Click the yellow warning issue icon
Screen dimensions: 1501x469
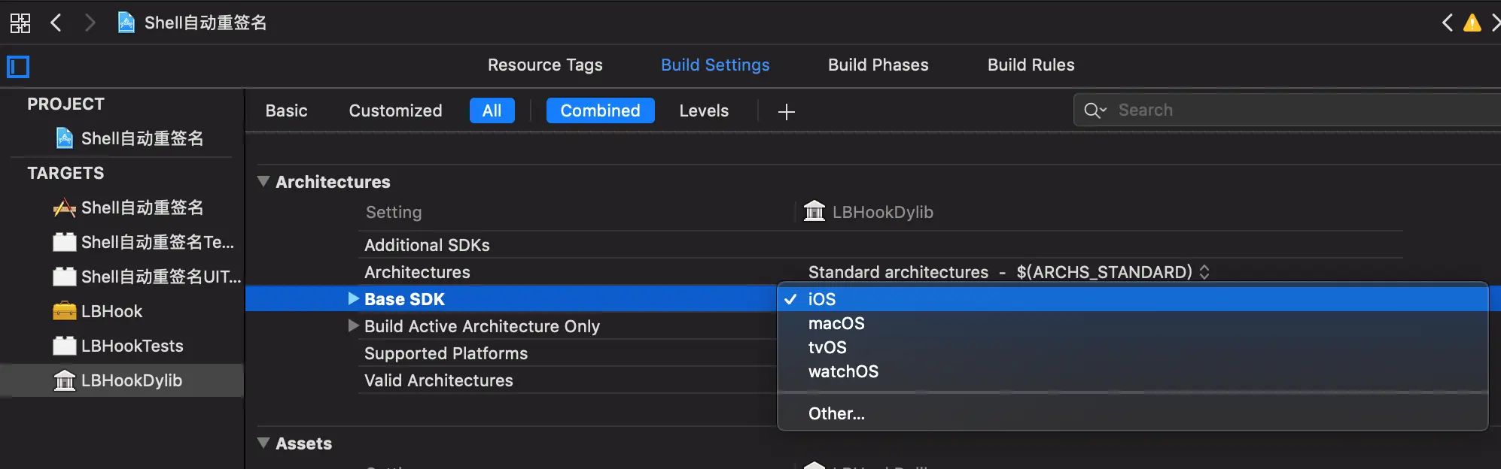[x=1472, y=23]
